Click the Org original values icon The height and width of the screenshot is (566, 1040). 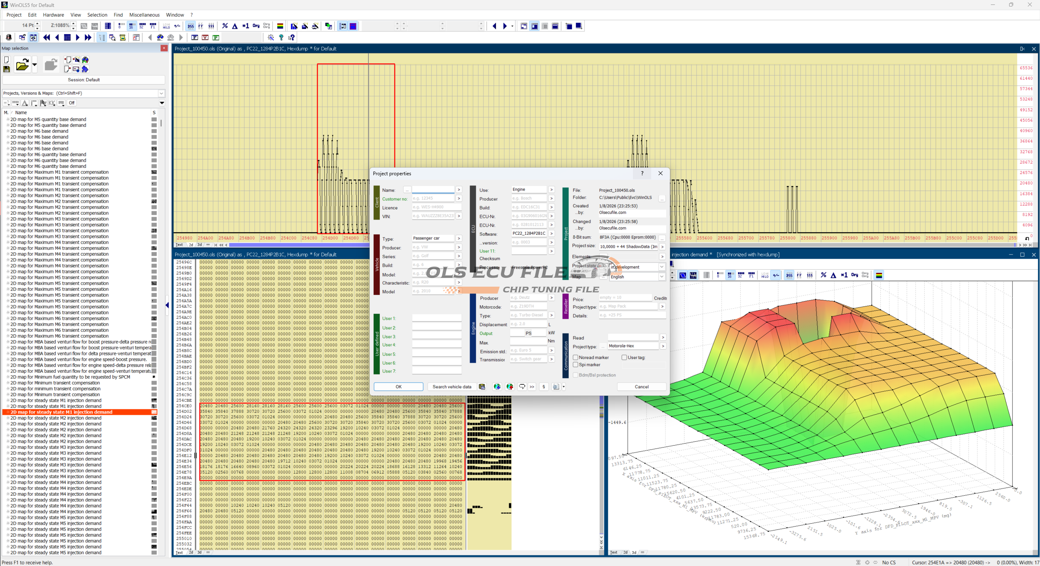tap(256, 26)
